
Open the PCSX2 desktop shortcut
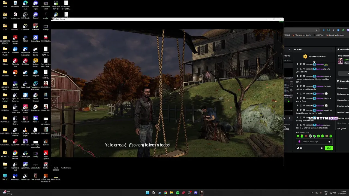(x=25, y=39)
